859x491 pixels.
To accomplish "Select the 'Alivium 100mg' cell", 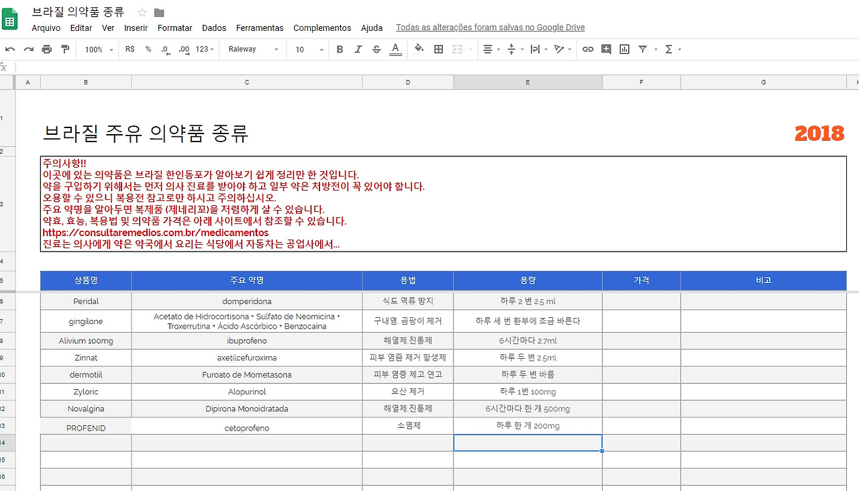I will pos(86,341).
